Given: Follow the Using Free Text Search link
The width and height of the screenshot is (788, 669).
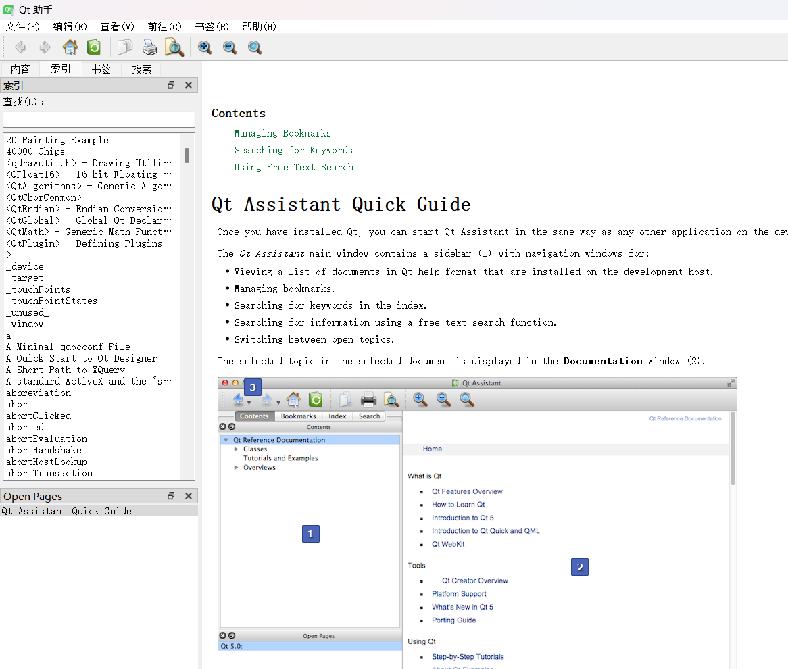Looking at the screenshot, I should click(x=293, y=167).
